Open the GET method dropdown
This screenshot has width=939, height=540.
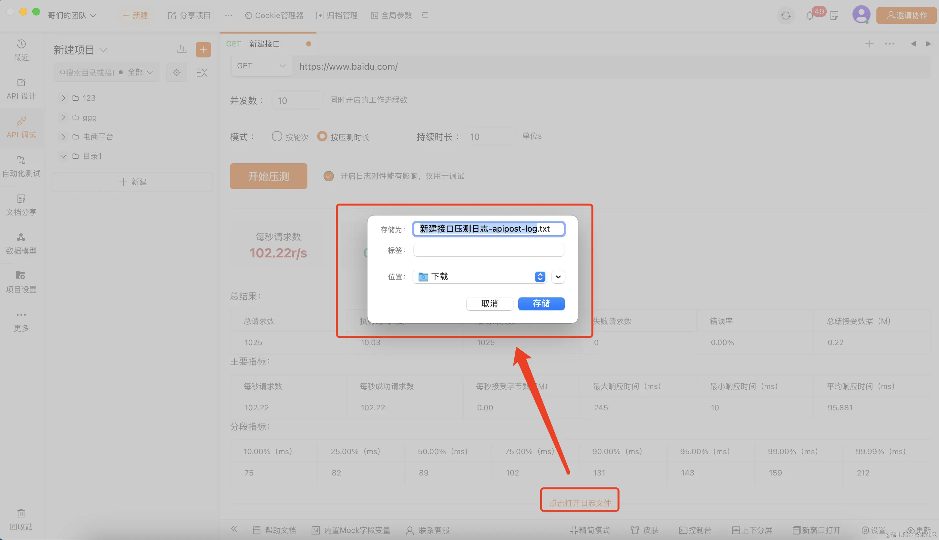tap(261, 66)
